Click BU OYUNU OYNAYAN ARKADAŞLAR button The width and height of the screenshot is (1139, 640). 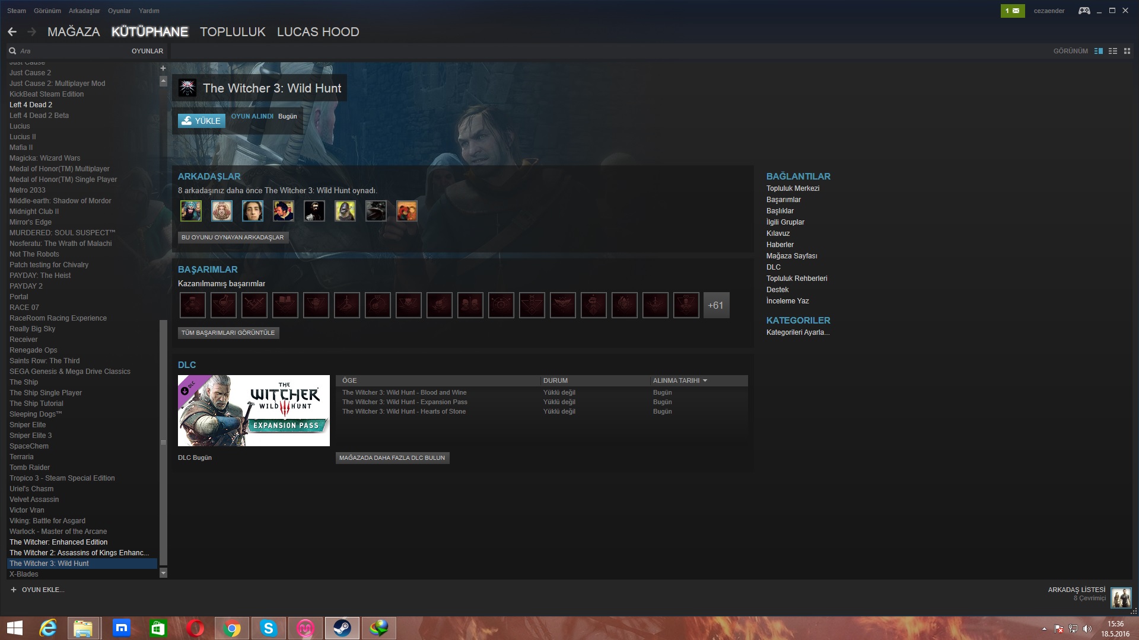point(233,237)
